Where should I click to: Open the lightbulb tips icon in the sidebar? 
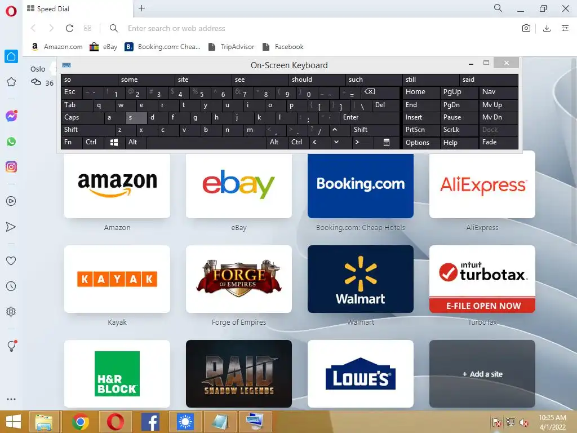(x=11, y=346)
